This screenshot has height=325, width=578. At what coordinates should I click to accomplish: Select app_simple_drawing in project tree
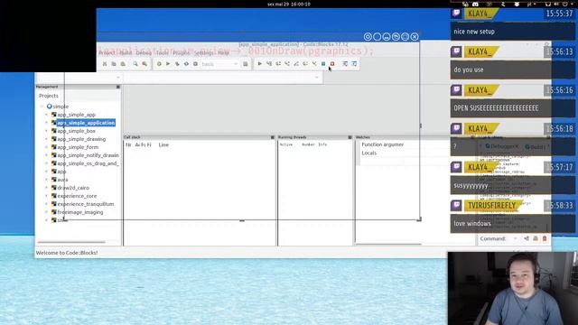tap(81, 139)
